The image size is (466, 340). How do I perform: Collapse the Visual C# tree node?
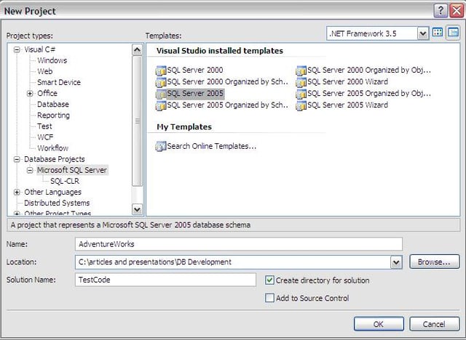(x=17, y=49)
